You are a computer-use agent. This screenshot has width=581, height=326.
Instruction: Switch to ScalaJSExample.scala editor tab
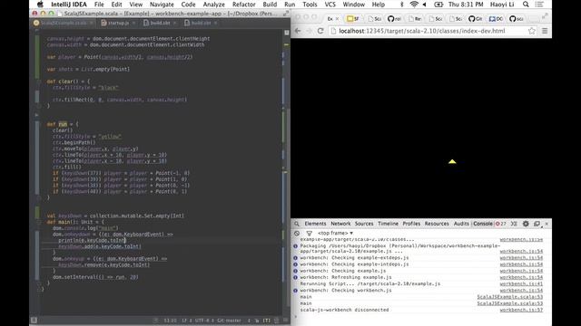(x=63, y=23)
